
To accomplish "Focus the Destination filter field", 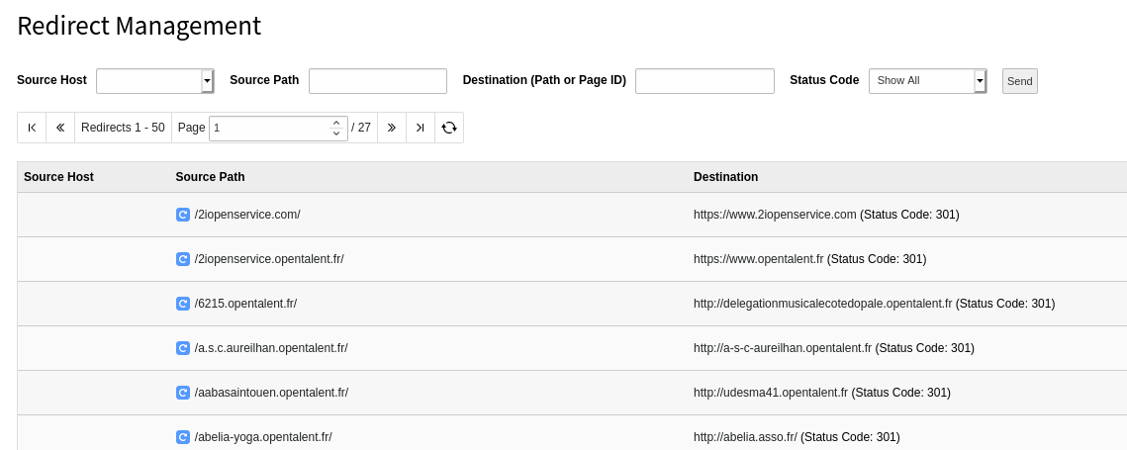I will (x=704, y=81).
